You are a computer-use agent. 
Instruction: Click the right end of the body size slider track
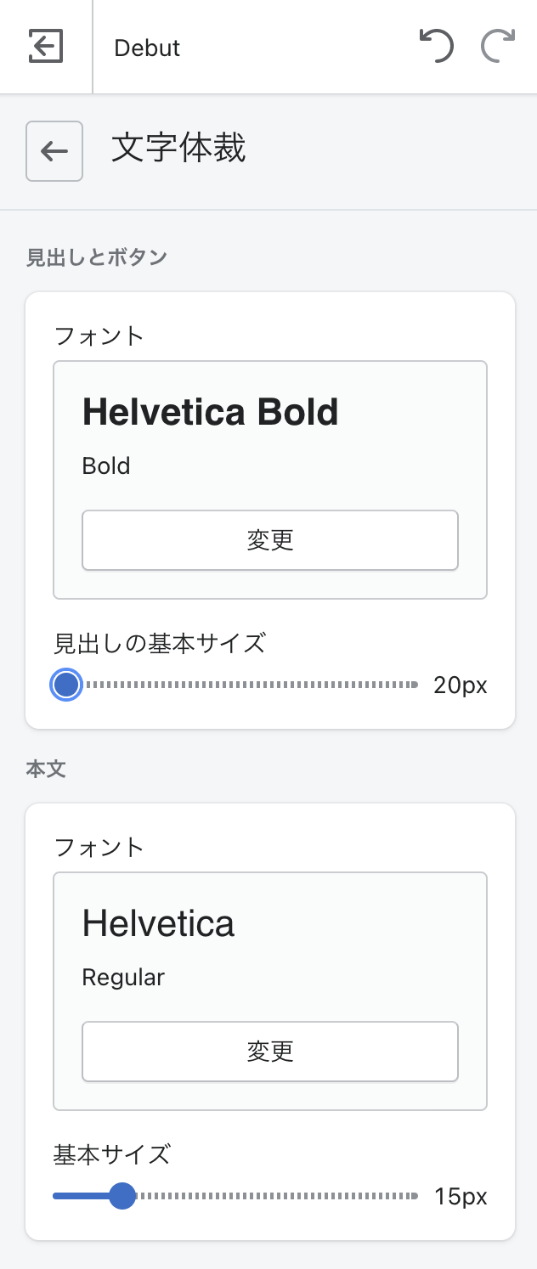[x=415, y=1196]
